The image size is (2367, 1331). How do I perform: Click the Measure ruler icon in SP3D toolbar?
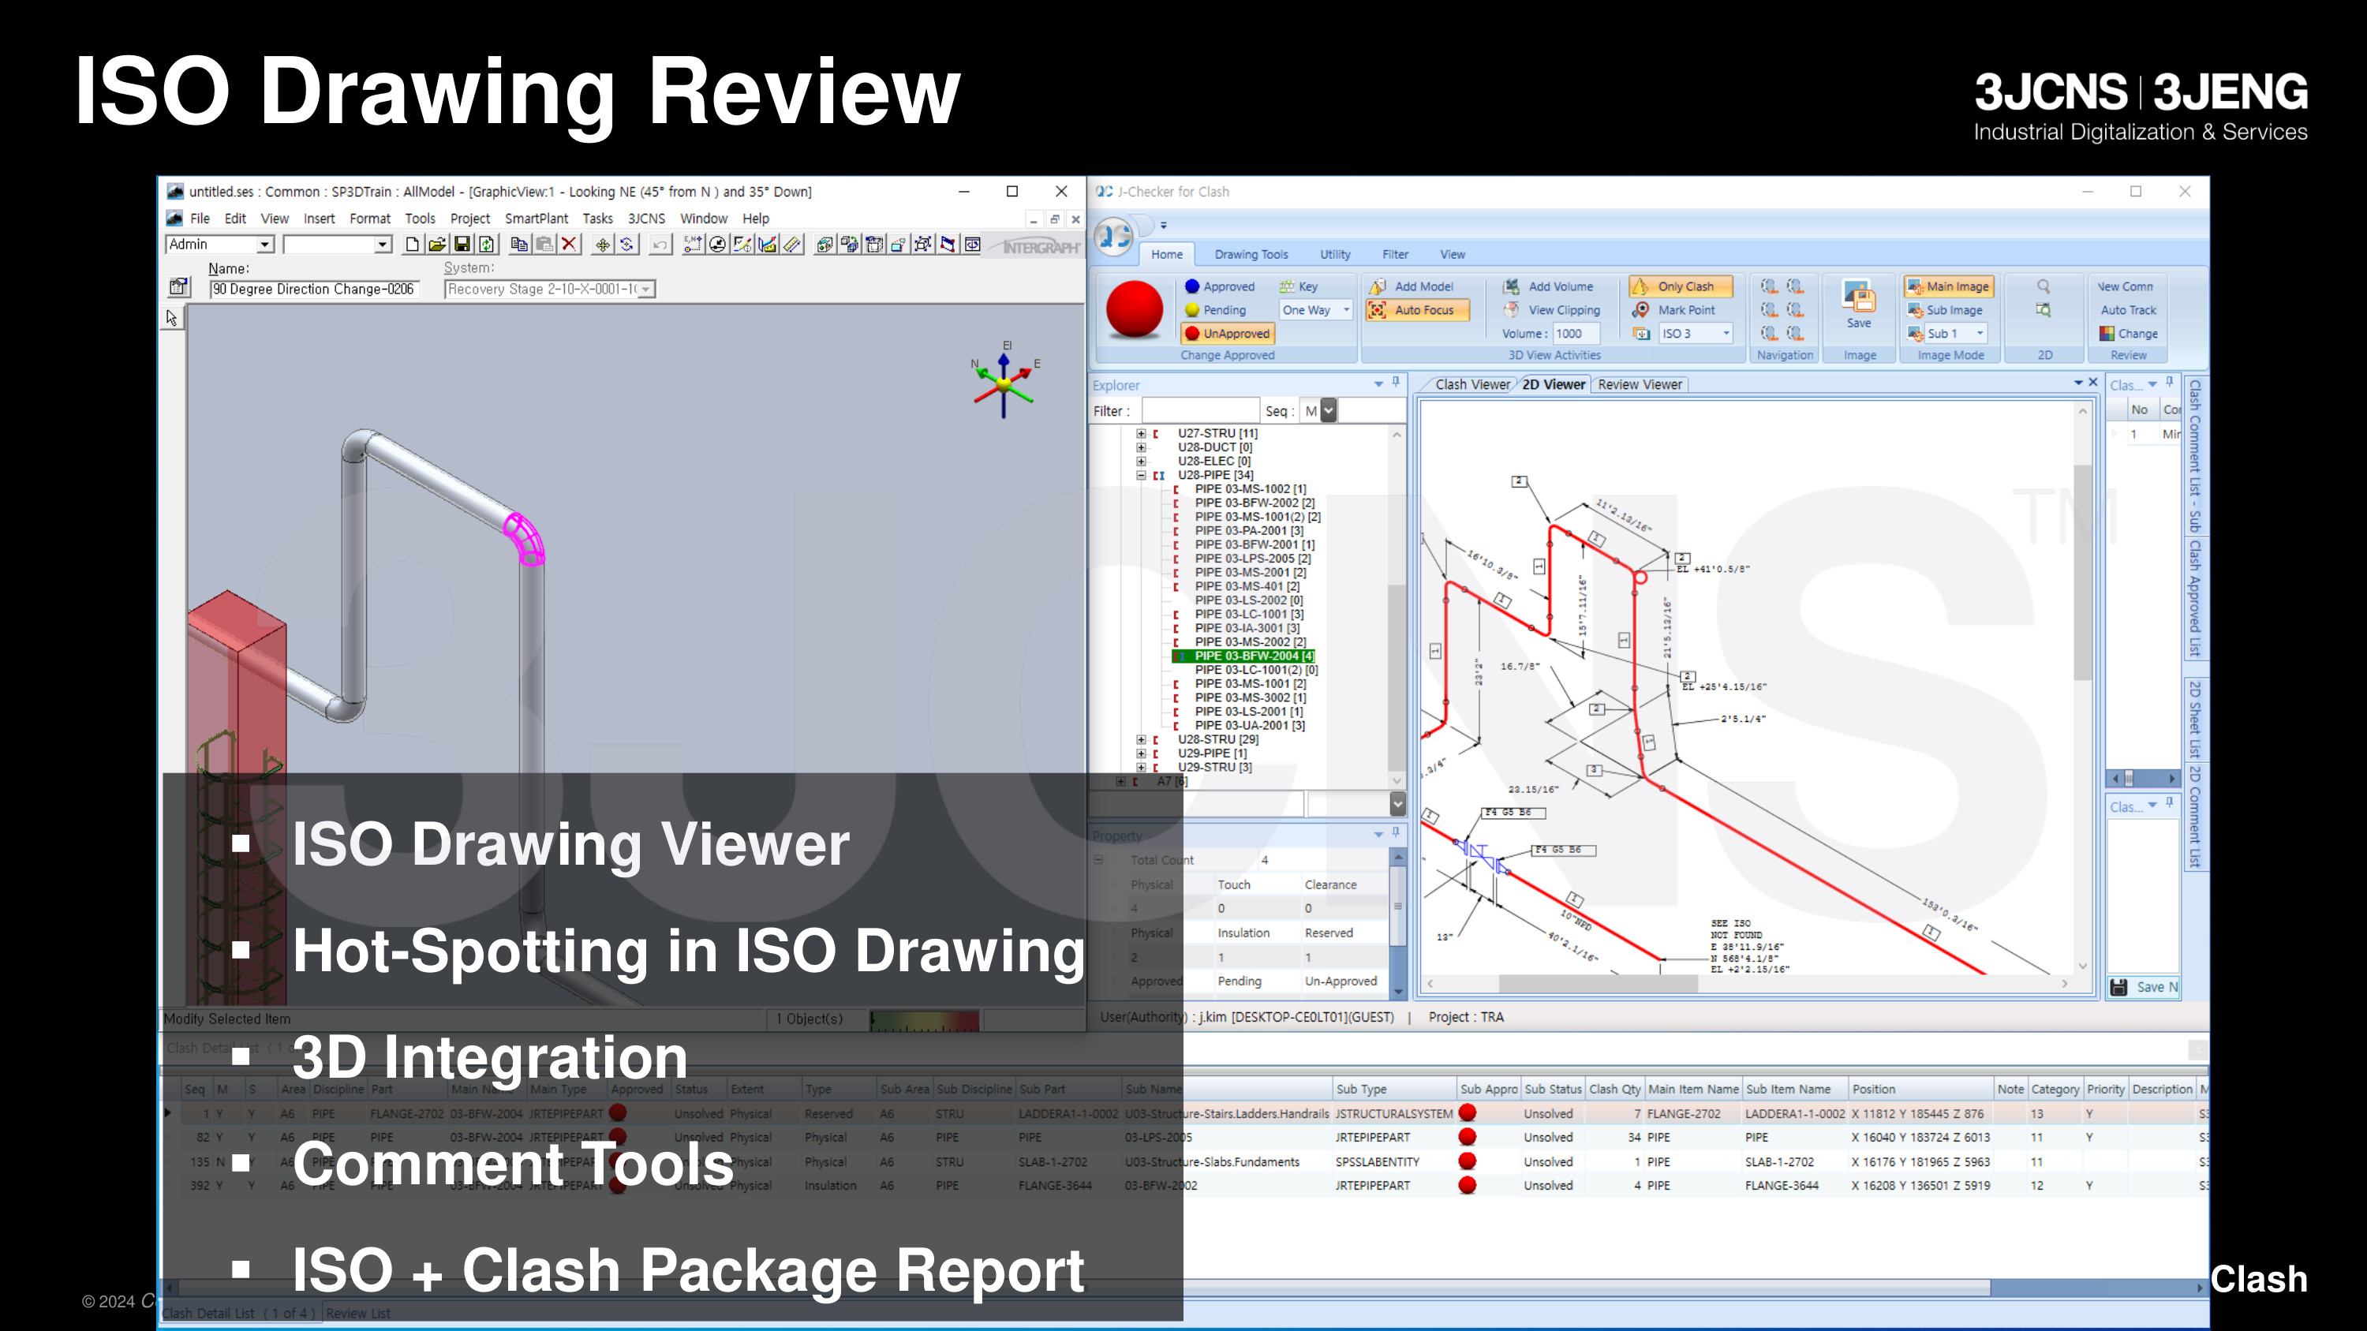coord(792,245)
